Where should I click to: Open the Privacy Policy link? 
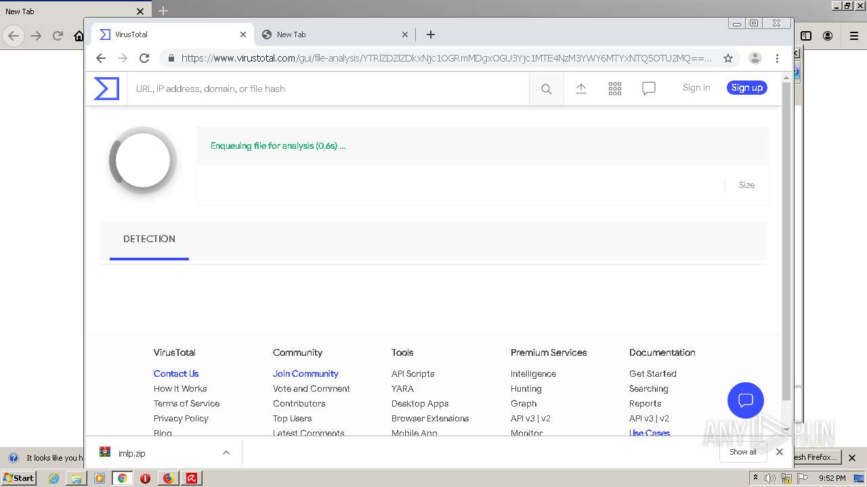181,418
